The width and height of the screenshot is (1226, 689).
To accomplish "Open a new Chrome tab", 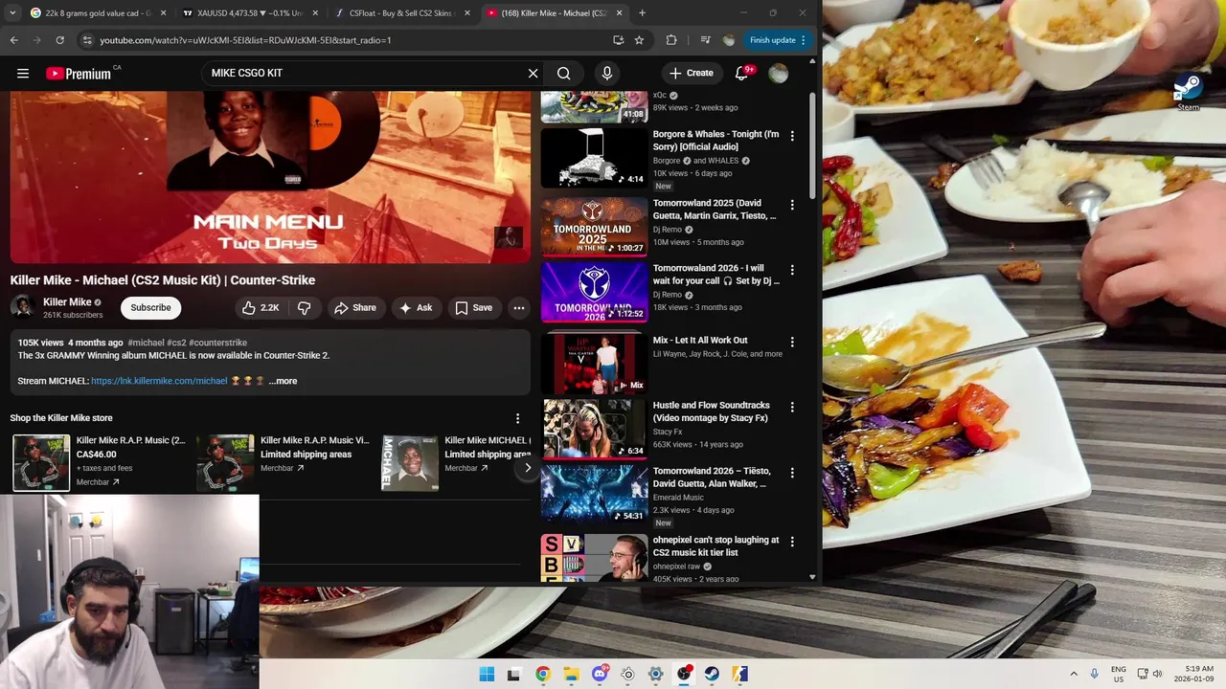I will click(x=642, y=13).
